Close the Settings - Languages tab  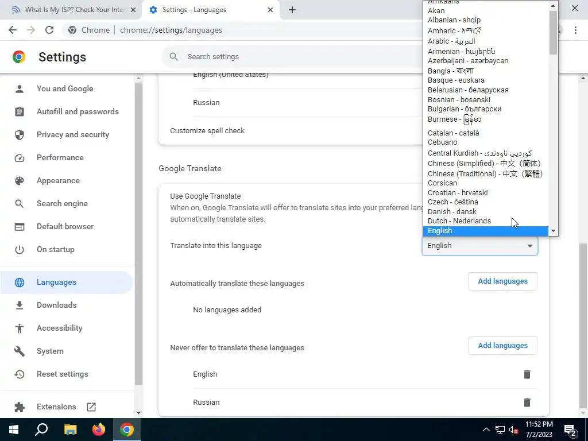pyautogui.click(x=270, y=10)
